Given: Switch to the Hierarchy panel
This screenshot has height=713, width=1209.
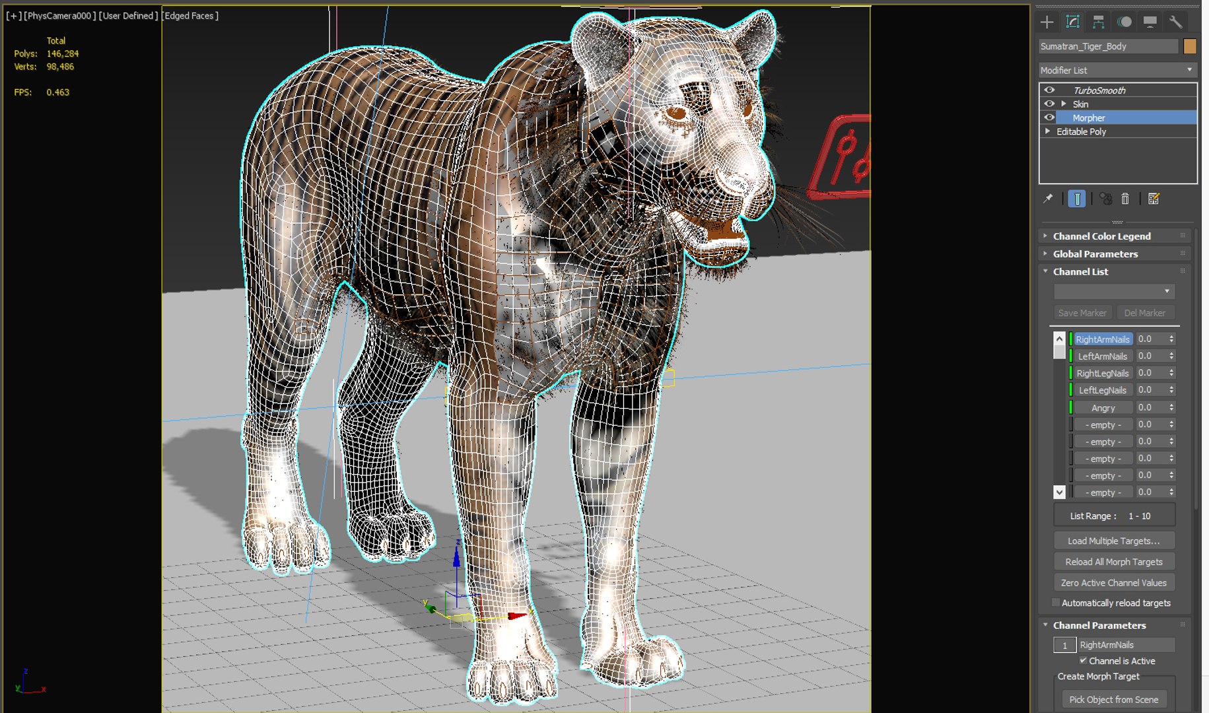Looking at the screenshot, I should point(1099,22).
